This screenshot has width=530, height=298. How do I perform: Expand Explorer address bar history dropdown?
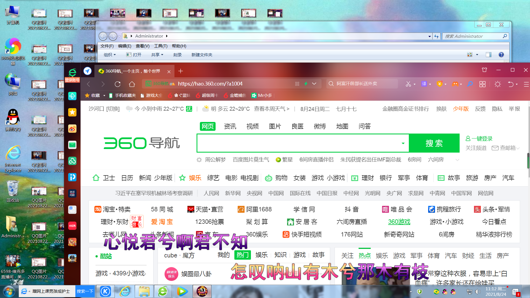(x=430, y=36)
